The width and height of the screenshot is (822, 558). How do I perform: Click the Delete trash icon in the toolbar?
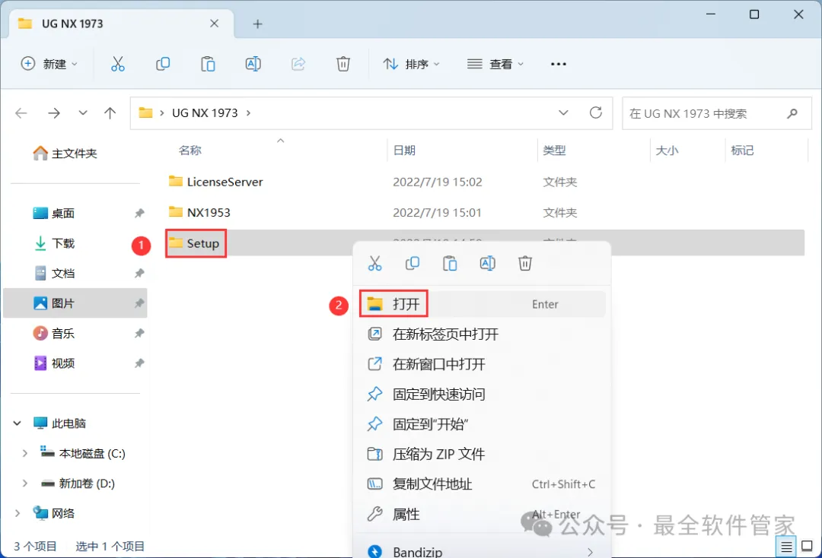point(342,64)
